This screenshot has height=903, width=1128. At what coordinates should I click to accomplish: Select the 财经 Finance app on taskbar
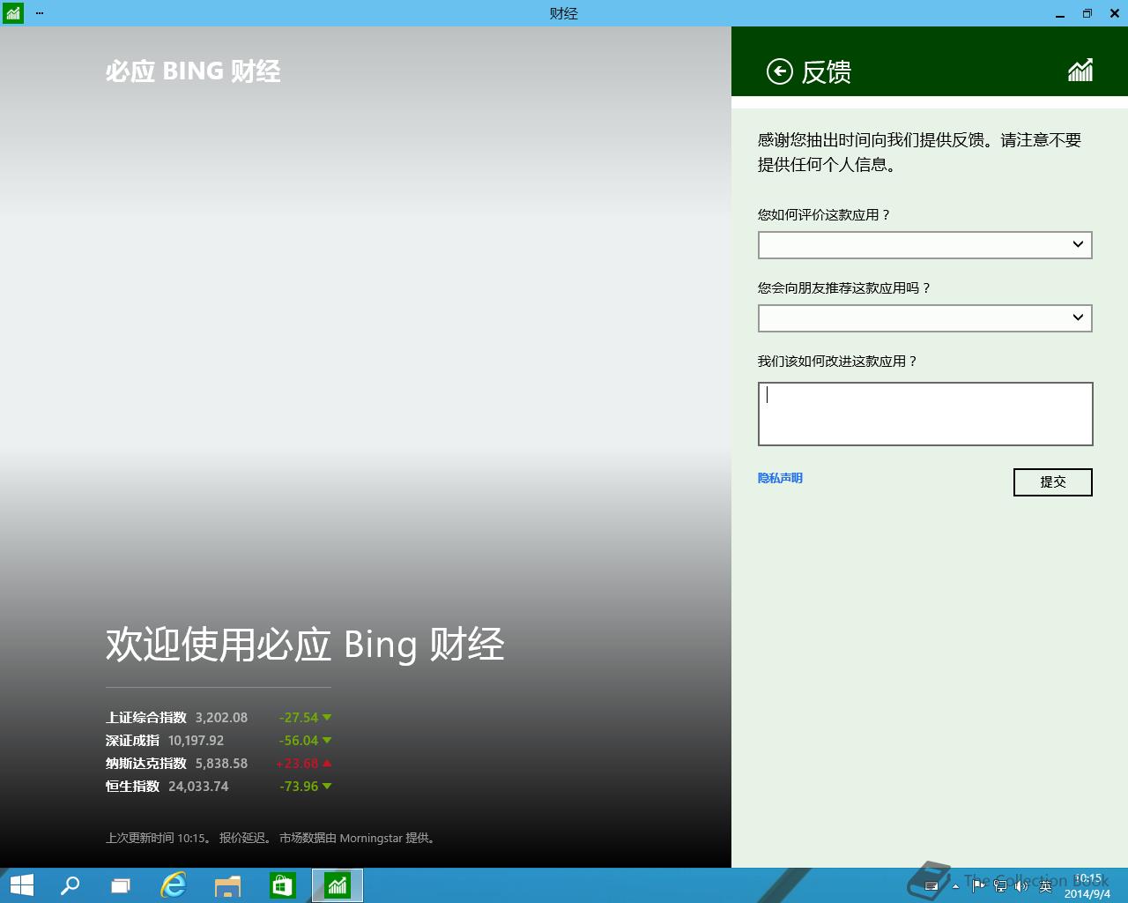338,885
